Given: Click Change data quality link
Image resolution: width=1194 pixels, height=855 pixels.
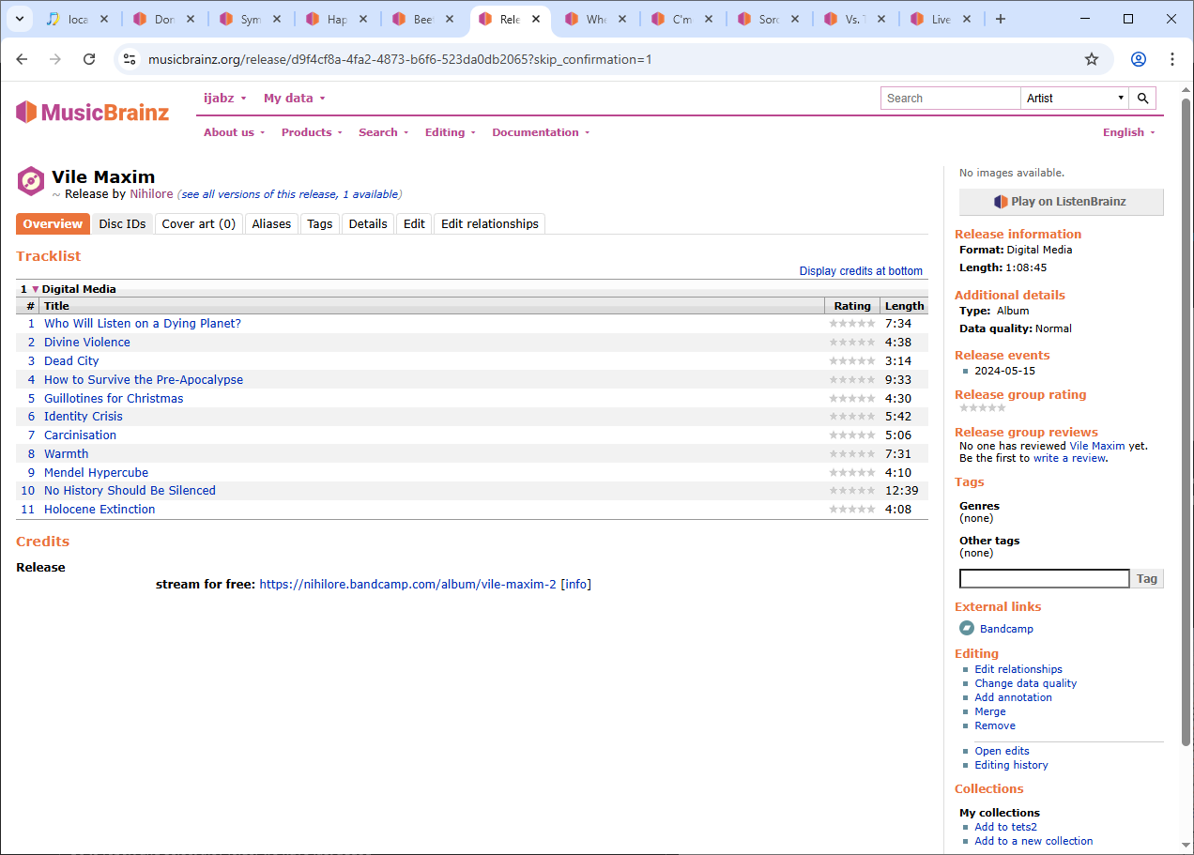Looking at the screenshot, I should tap(1025, 683).
